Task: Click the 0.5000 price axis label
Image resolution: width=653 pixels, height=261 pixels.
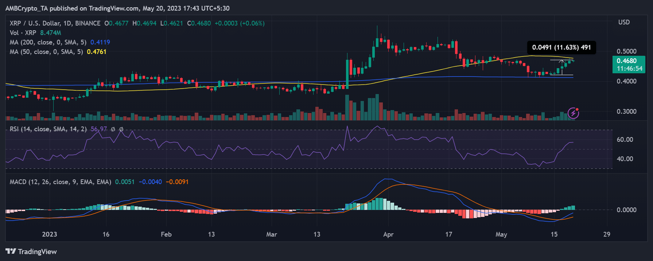Action: [626, 51]
